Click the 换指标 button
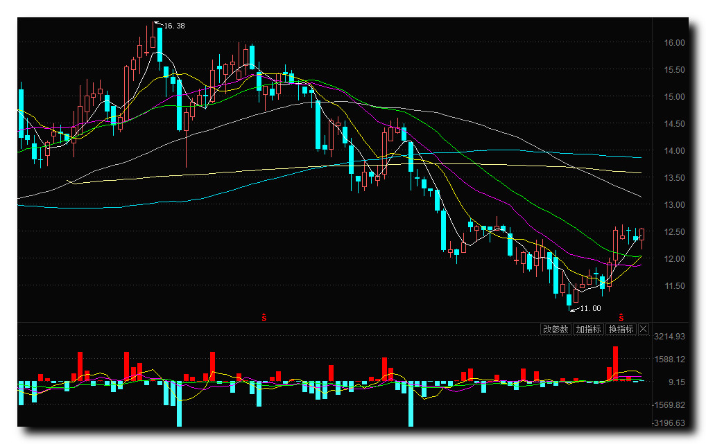 click(x=621, y=329)
